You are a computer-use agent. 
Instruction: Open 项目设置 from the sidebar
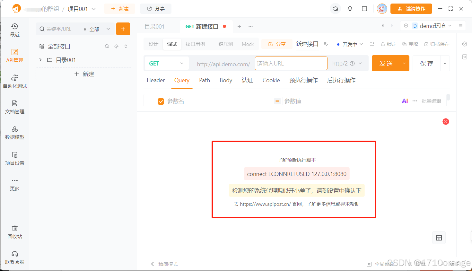pos(14,159)
